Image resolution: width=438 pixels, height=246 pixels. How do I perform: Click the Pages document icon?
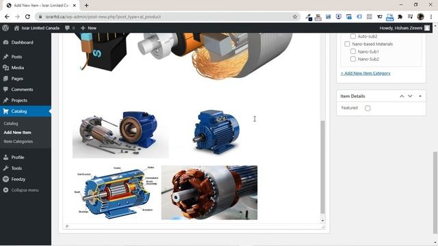coord(6,79)
